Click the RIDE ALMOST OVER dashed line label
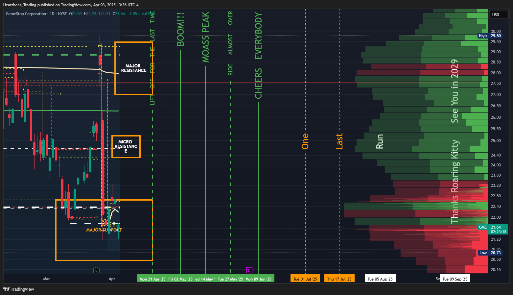 [x=230, y=43]
